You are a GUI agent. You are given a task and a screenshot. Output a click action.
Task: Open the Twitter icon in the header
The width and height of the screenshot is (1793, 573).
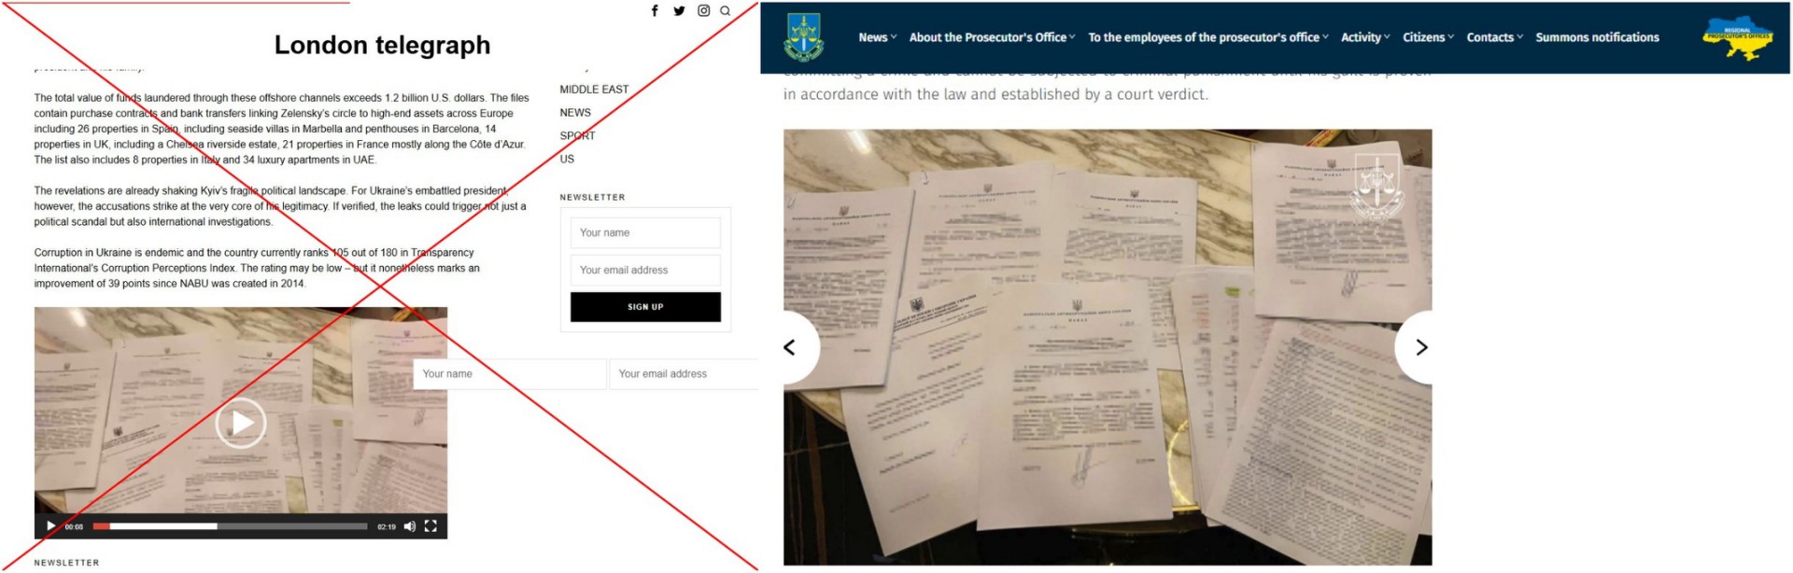coord(679,11)
